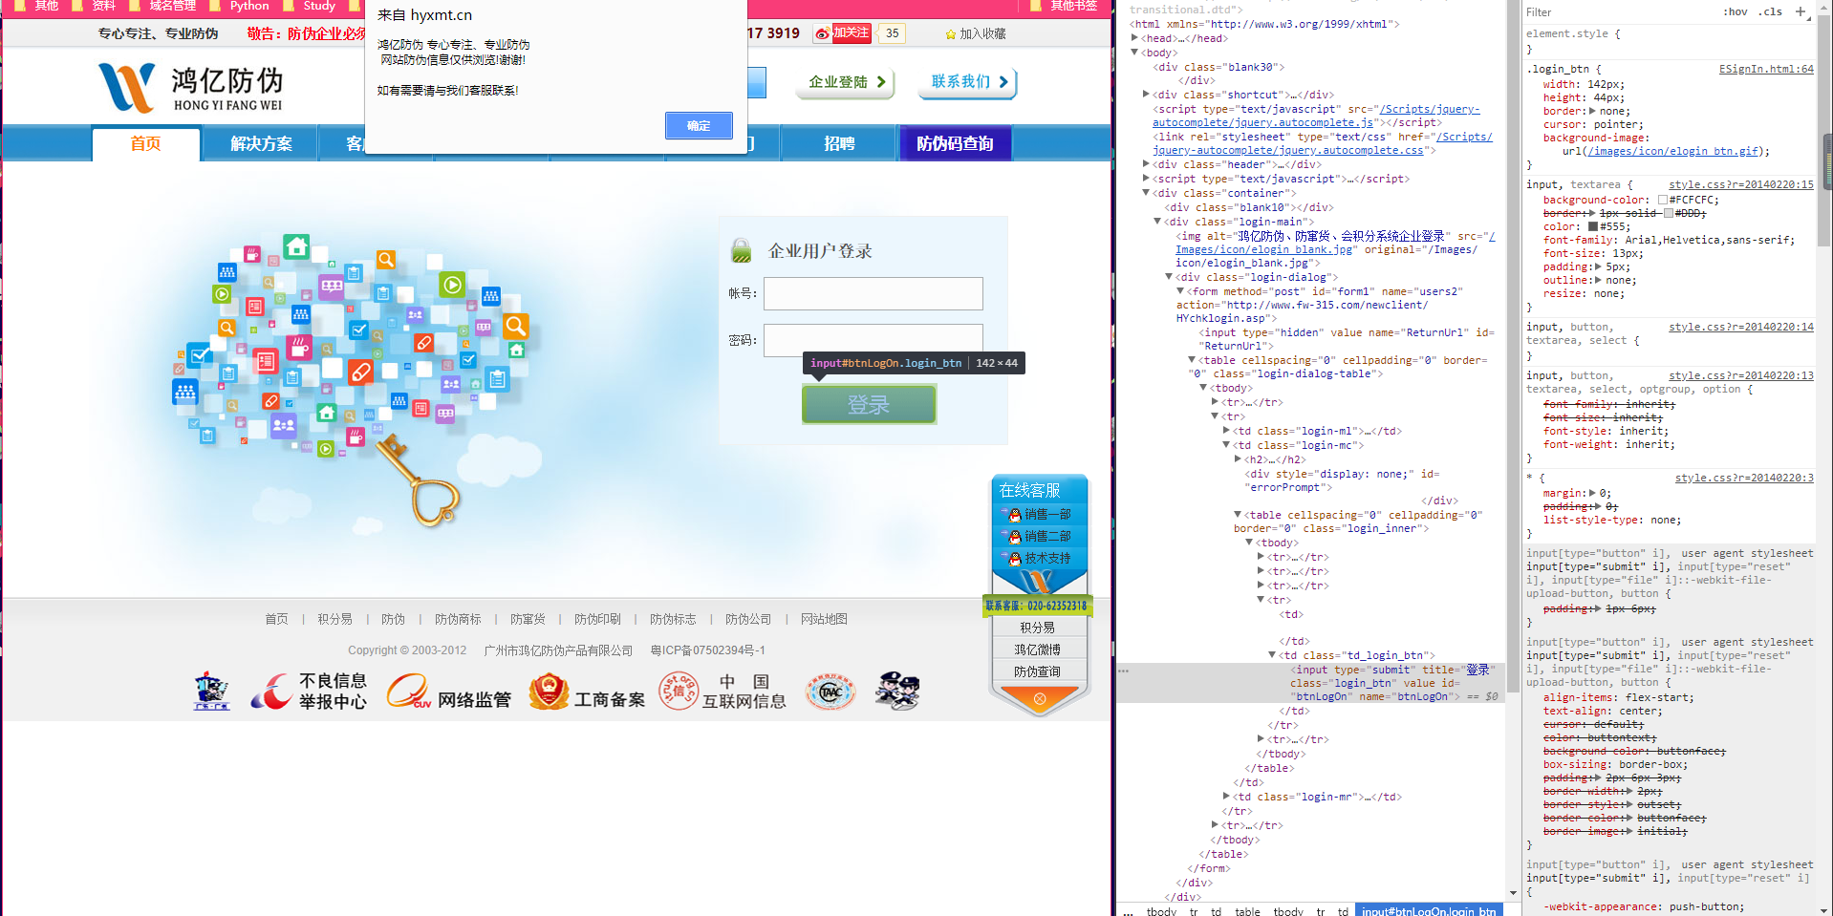Click the 积分易 button in service widget

[x=1037, y=628]
